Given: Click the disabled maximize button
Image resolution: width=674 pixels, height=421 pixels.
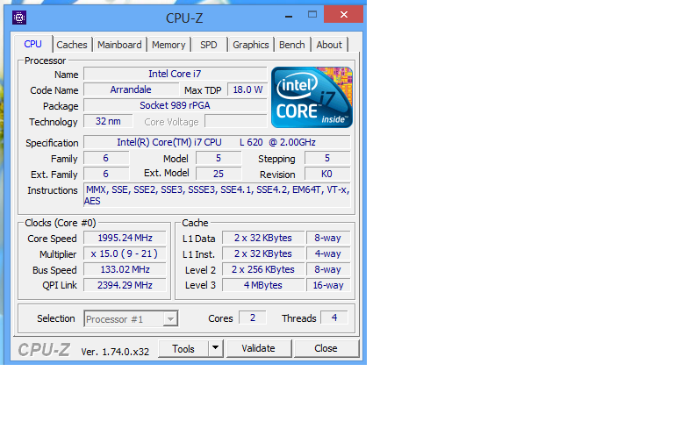Looking at the screenshot, I should [x=312, y=15].
